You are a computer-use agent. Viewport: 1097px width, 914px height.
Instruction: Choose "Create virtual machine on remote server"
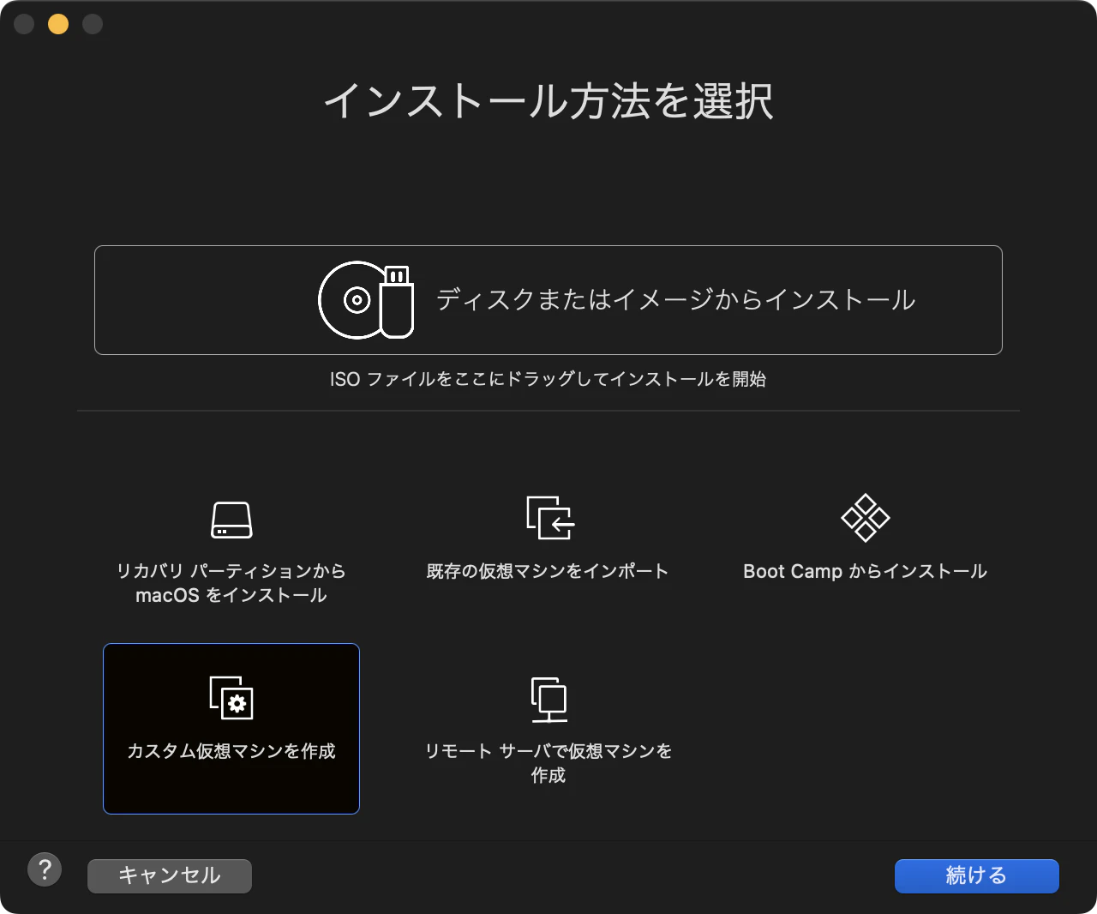tap(548, 763)
